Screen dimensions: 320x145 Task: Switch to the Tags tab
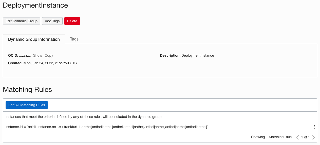[74, 39]
